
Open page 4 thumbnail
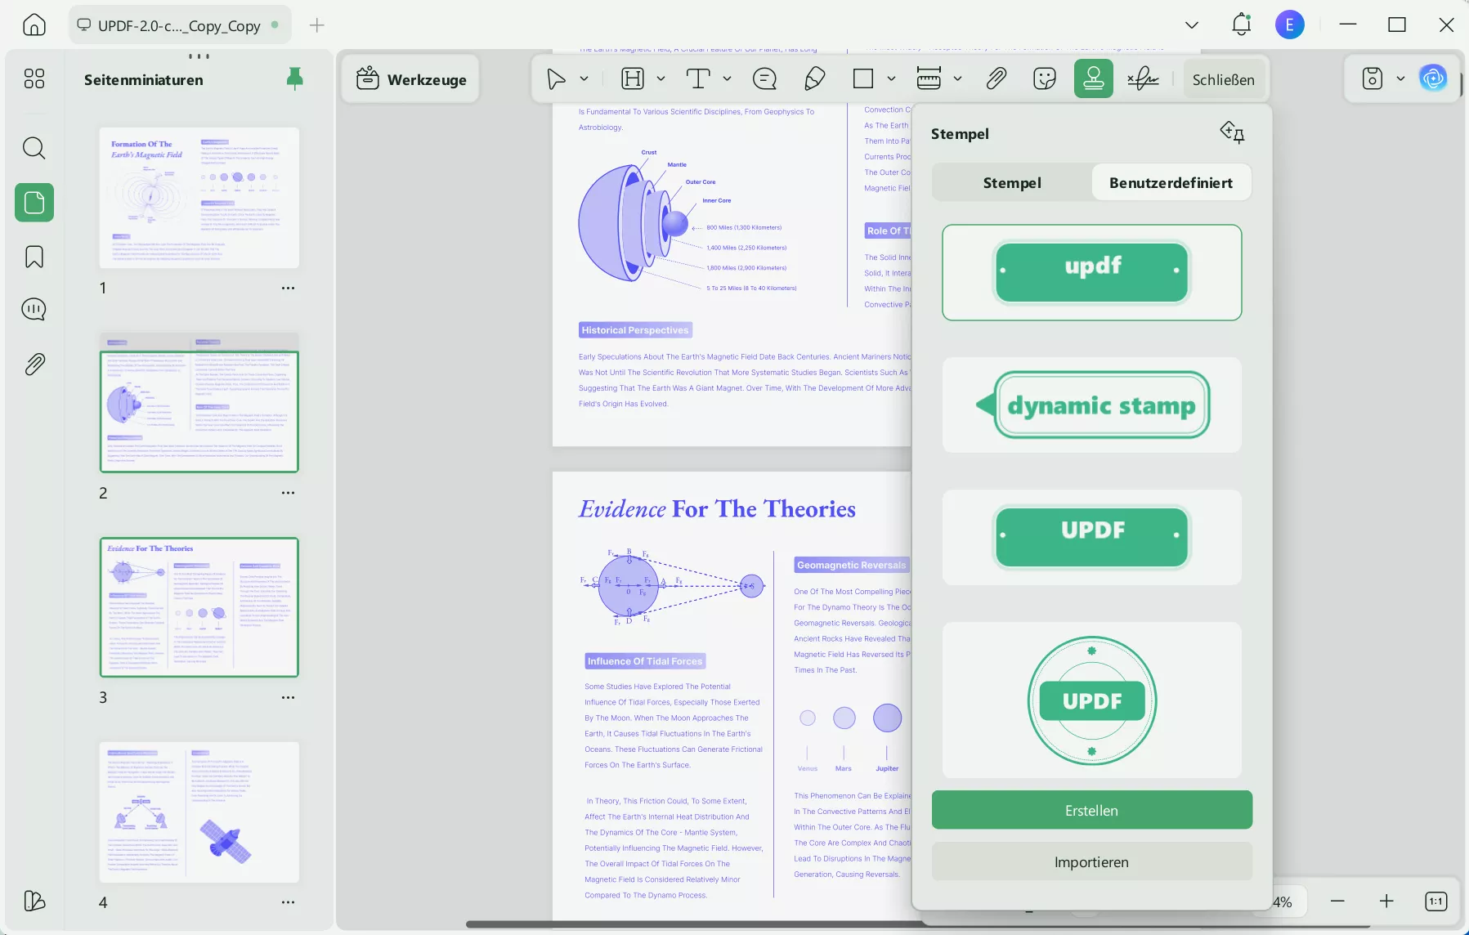(199, 812)
